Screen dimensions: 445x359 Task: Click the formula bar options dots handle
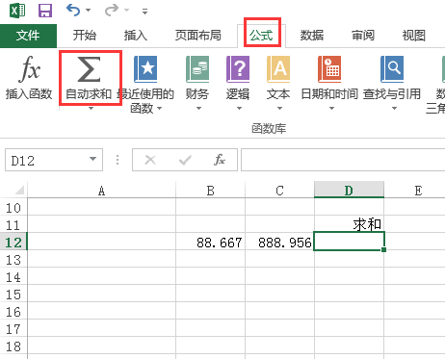point(118,160)
